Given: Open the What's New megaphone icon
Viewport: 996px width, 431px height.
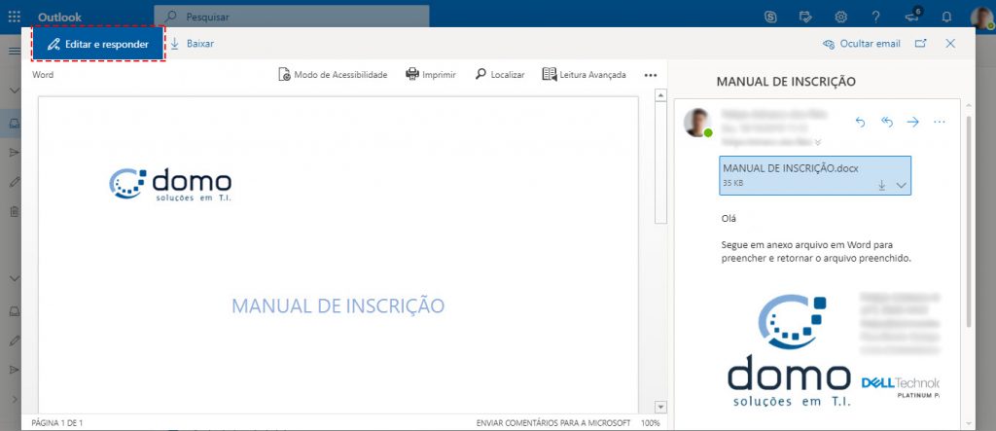Looking at the screenshot, I should (x=911, y=17).
